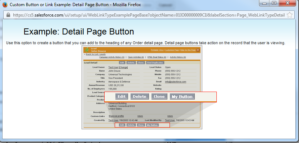Screen dimensions: 299x143
Task: Open the financial profile custom link
Action: 116,116
